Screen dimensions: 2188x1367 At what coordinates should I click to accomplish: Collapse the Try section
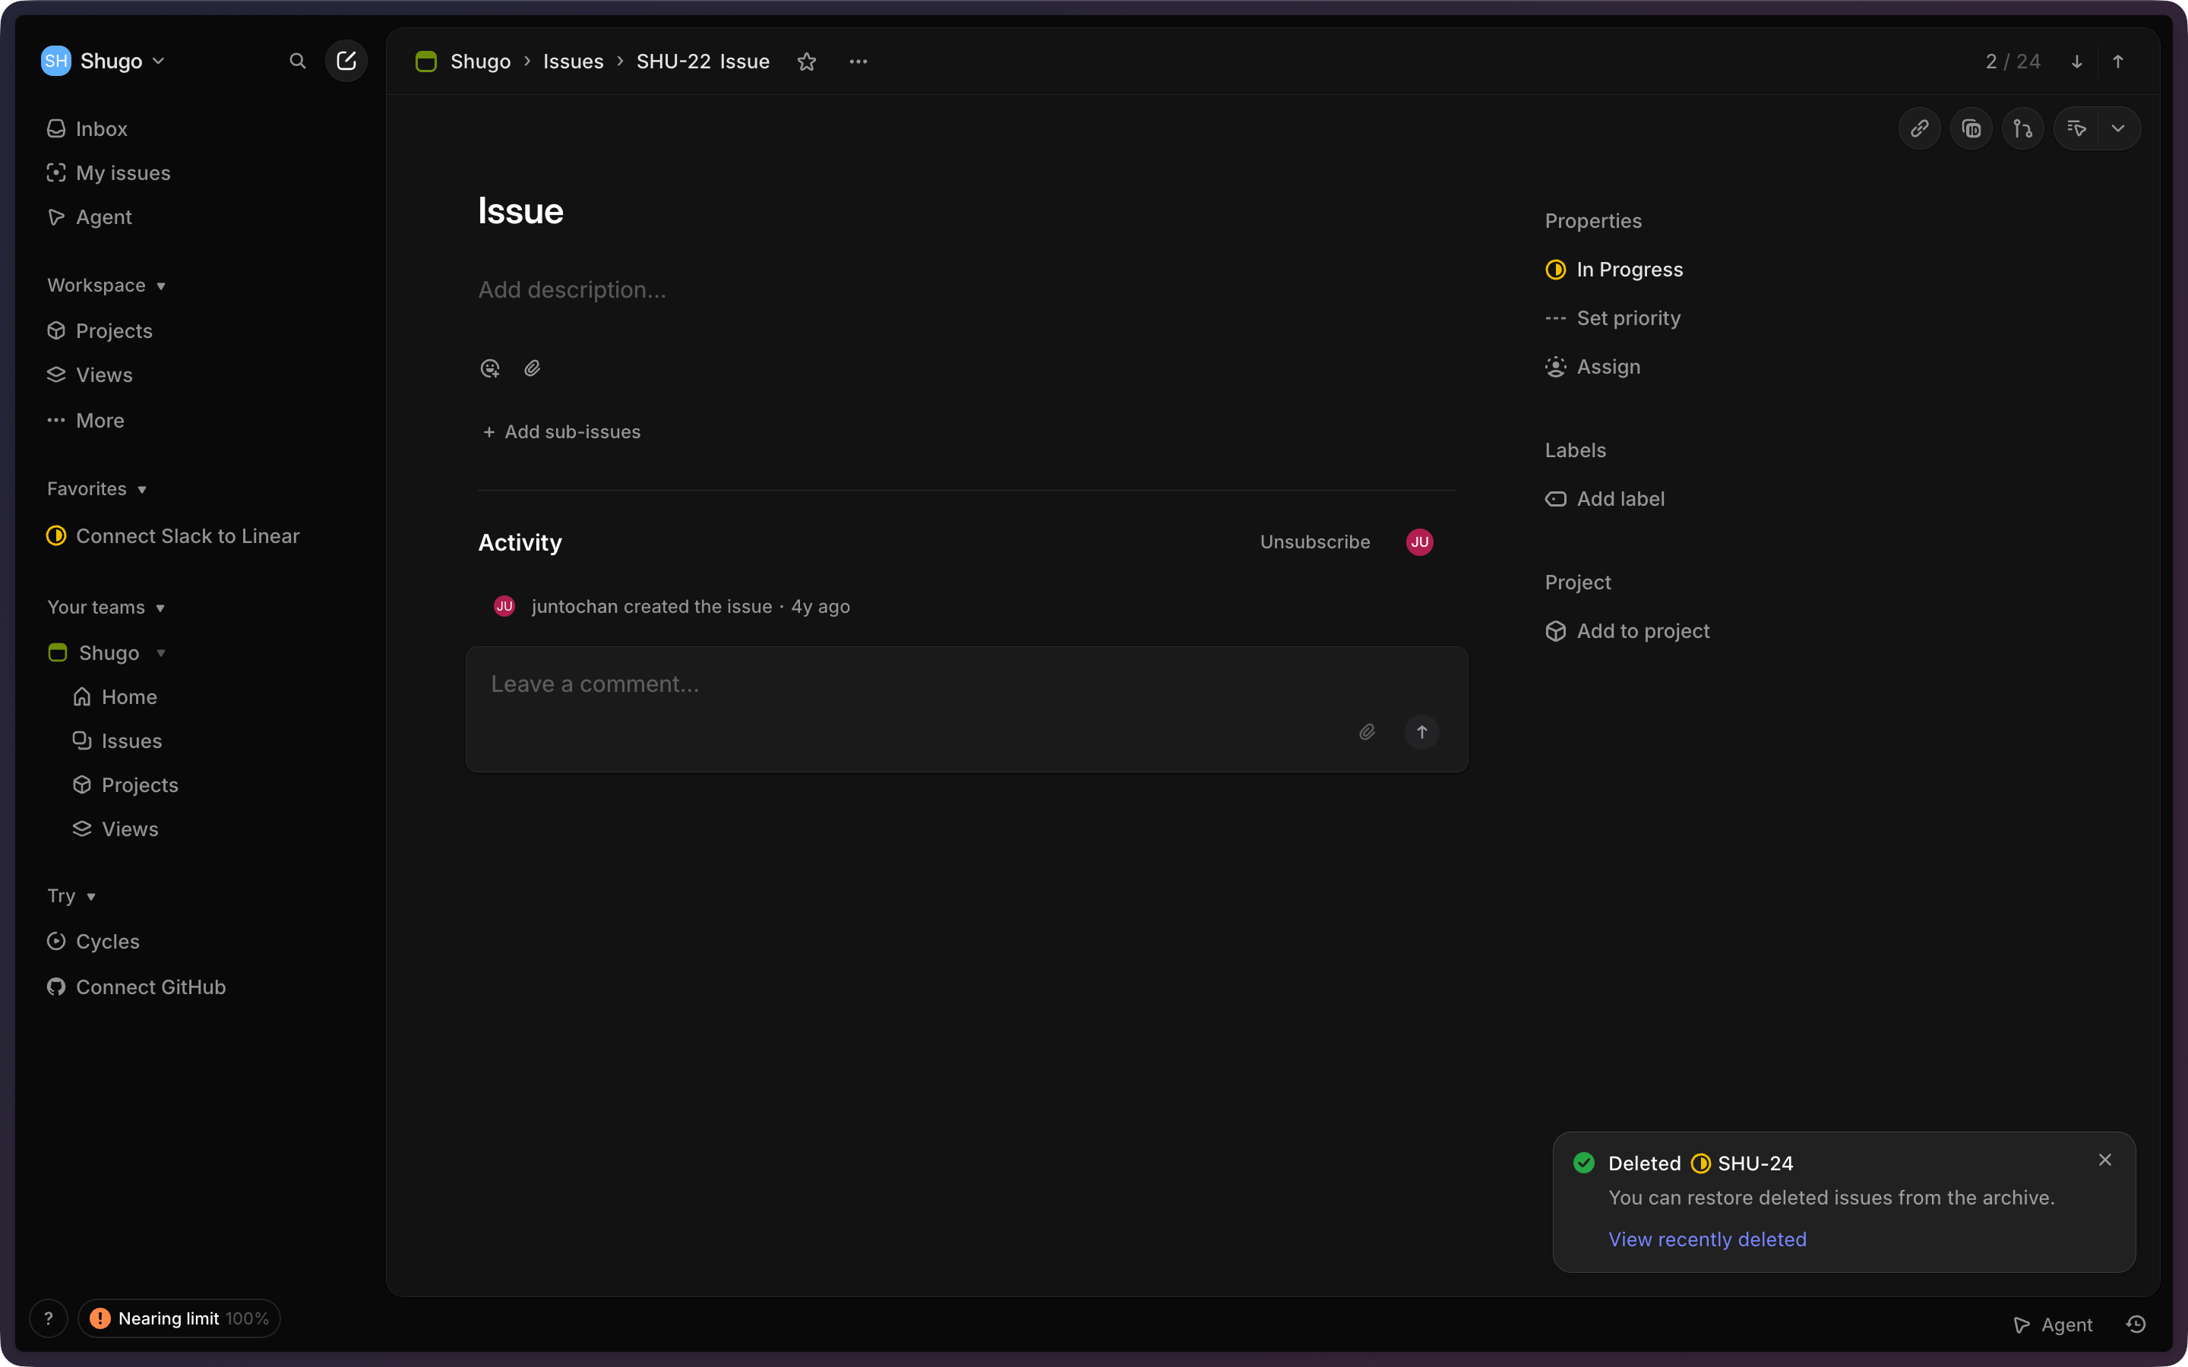[x=71, y=896]
